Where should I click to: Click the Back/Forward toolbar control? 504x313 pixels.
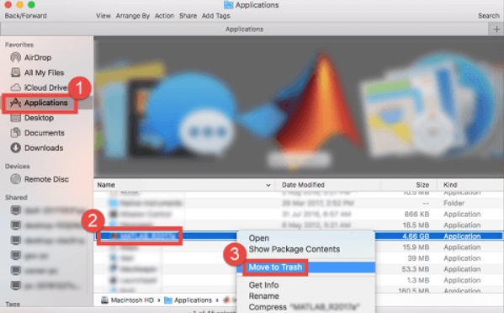(x=25, y=16)
